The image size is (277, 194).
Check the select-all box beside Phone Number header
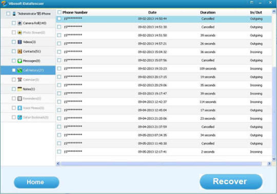coord(60,12)
